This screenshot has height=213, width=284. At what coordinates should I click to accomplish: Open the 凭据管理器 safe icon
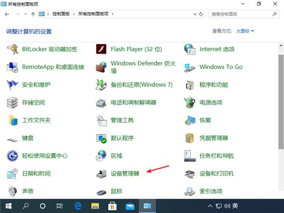pos(190,138)
